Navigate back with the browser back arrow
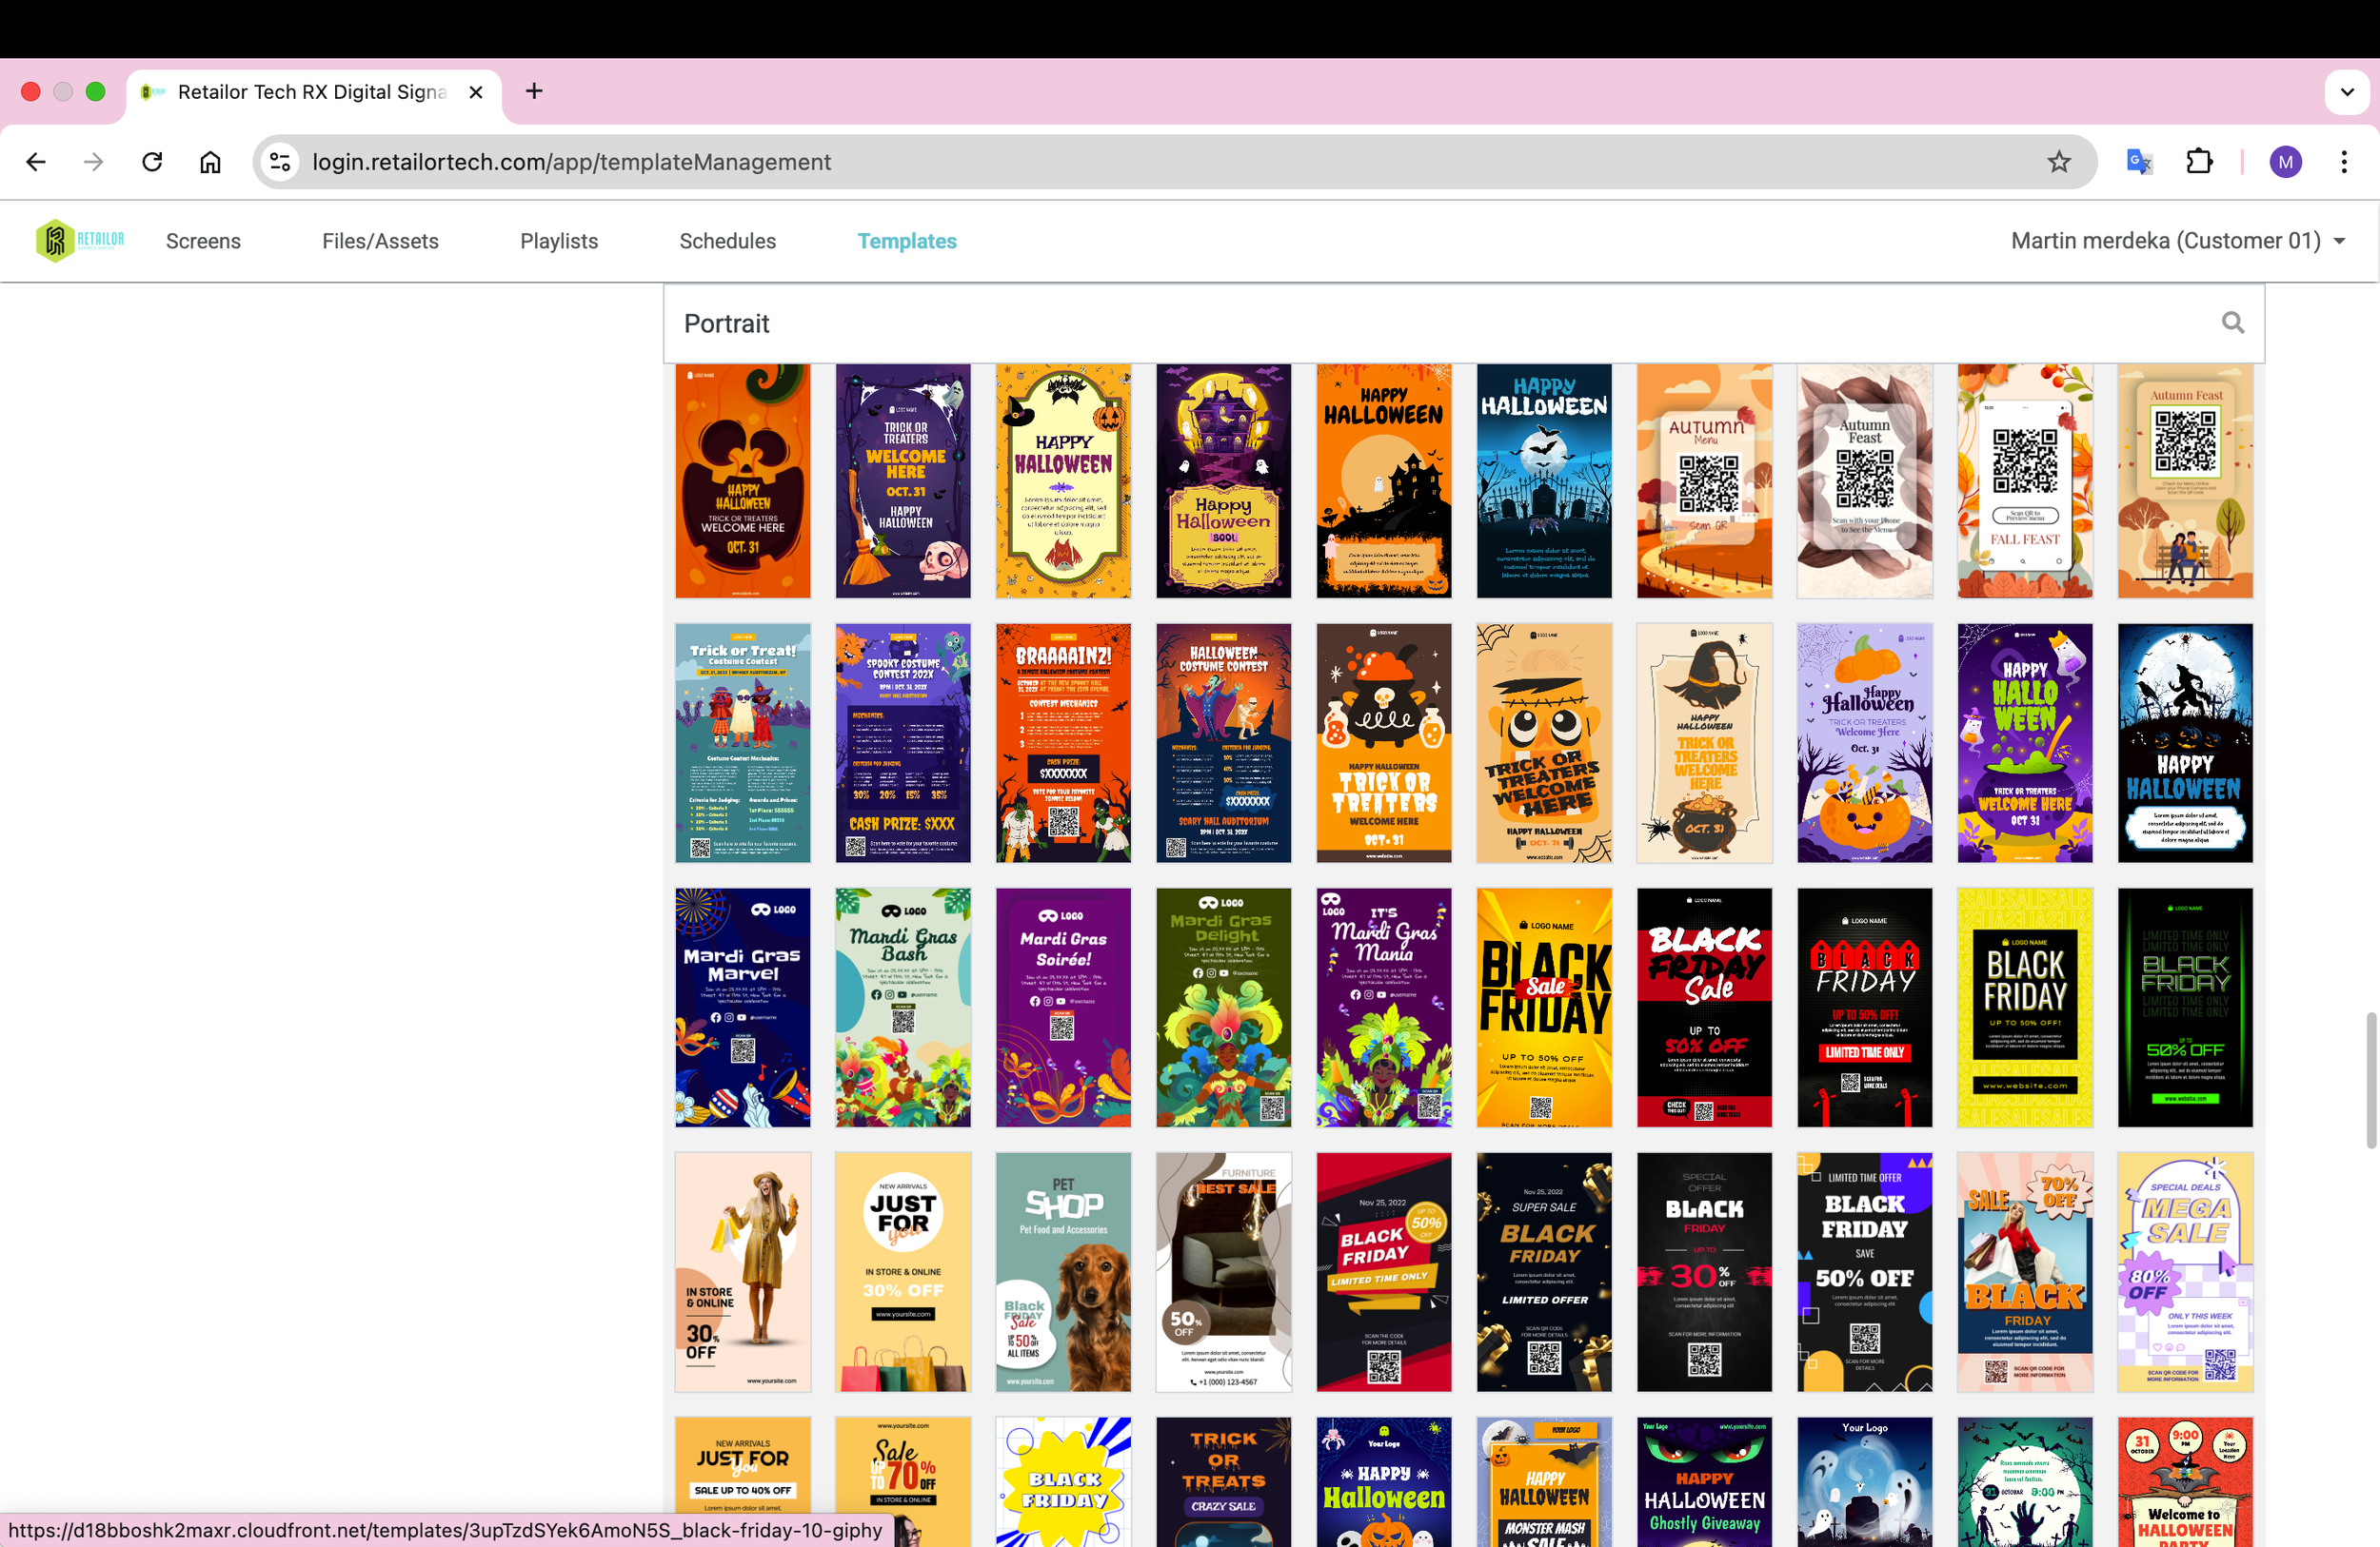 point(35,161)
